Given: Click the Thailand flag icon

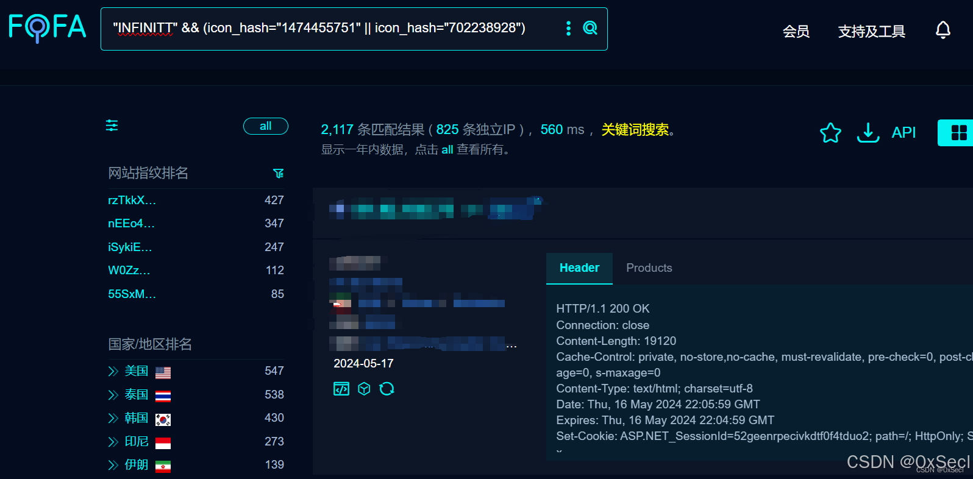Looking at the screenshot, I should [163, 396].
